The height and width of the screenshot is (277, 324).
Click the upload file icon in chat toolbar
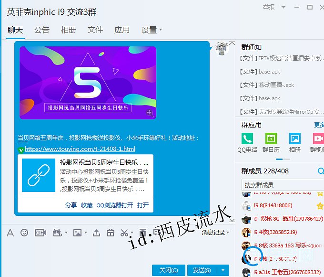(x=96, y=233)
